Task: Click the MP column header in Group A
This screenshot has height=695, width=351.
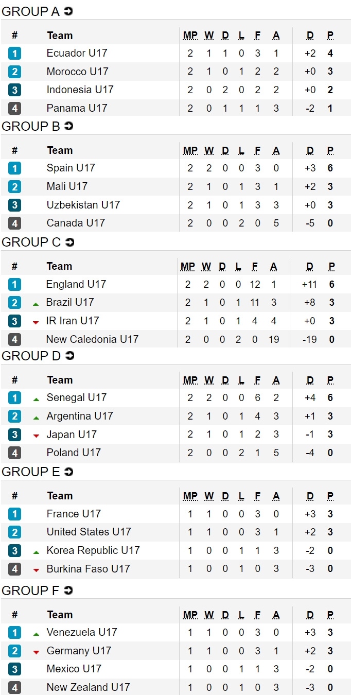Action: (190, 36)
